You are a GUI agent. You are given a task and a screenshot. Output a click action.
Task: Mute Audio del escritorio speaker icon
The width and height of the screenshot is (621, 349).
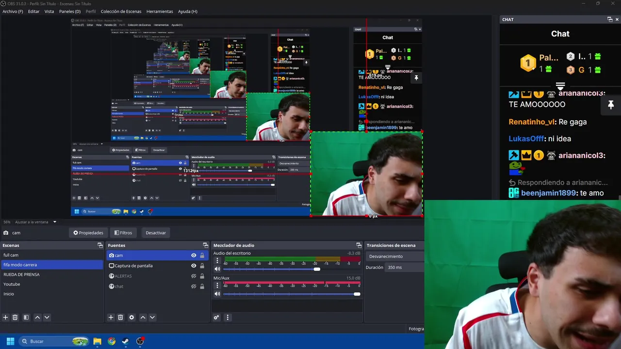[217, 269]
